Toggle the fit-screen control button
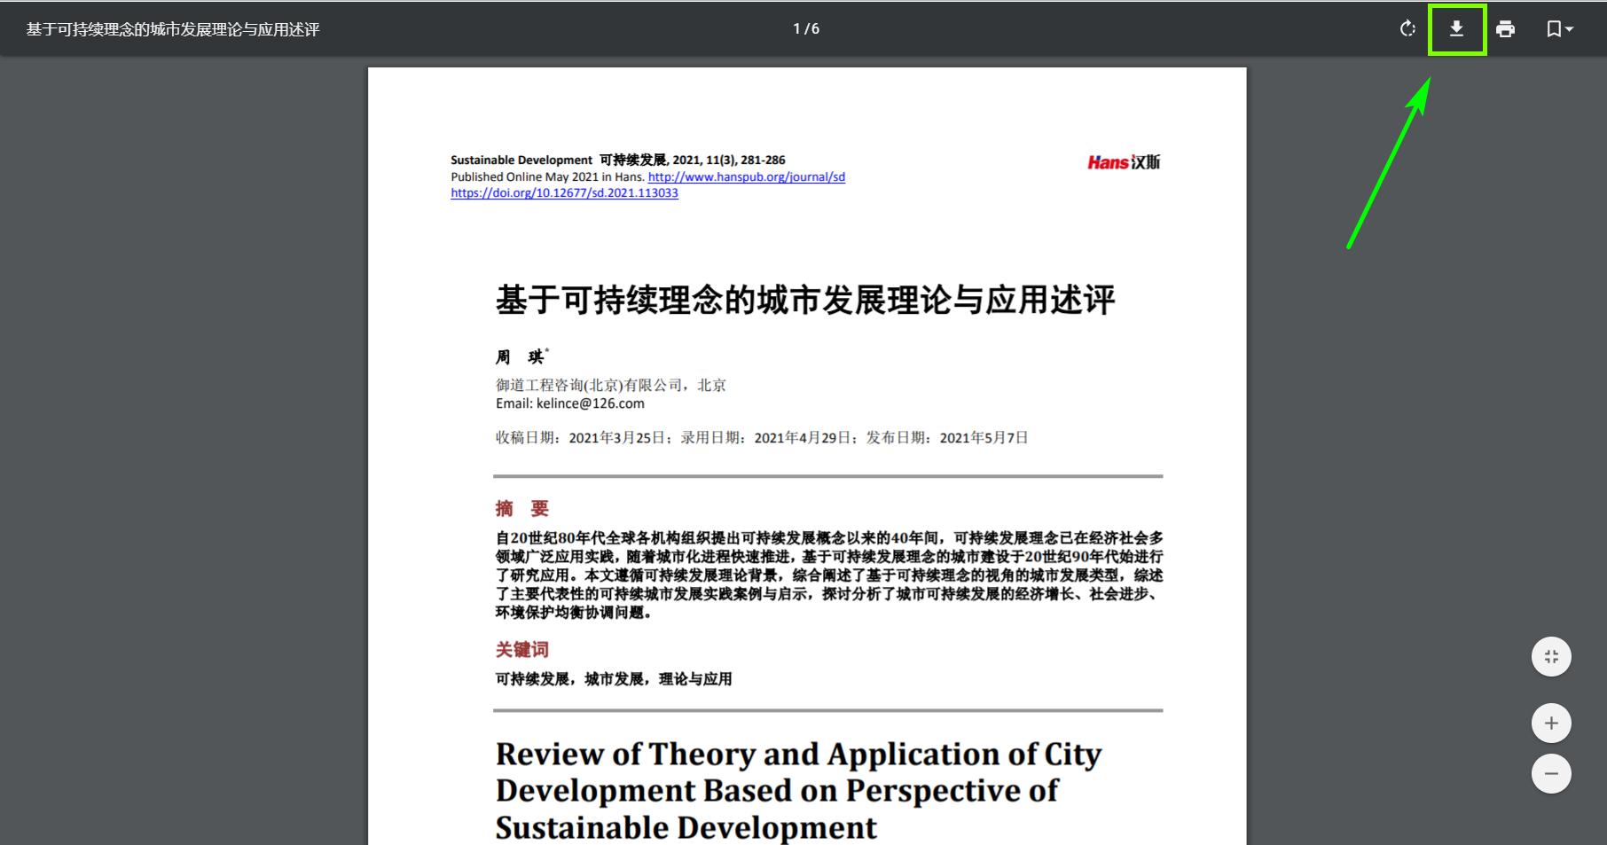1607x845 pixels. coord(1551,656)
